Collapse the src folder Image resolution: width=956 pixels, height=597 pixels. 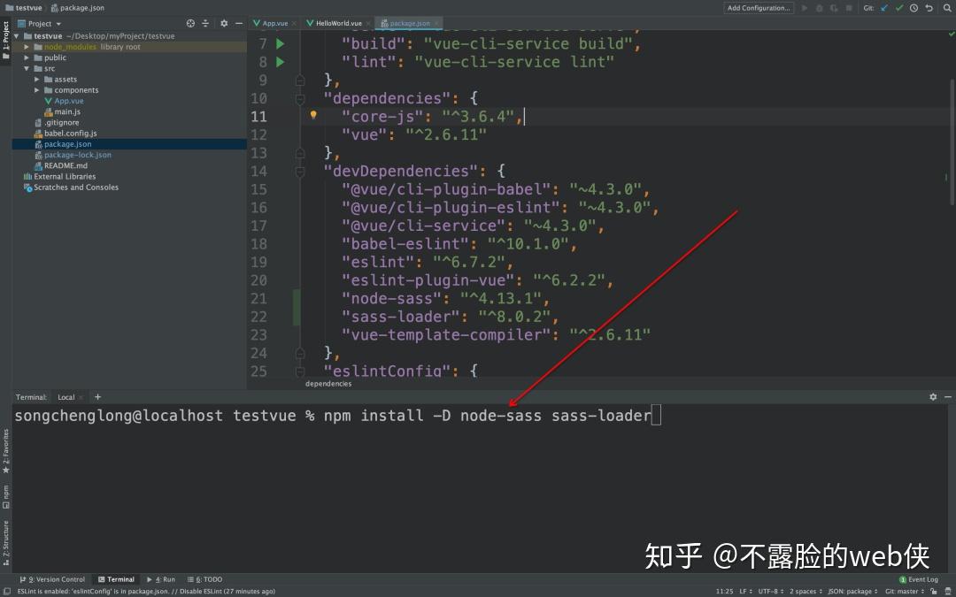(27, 69)
